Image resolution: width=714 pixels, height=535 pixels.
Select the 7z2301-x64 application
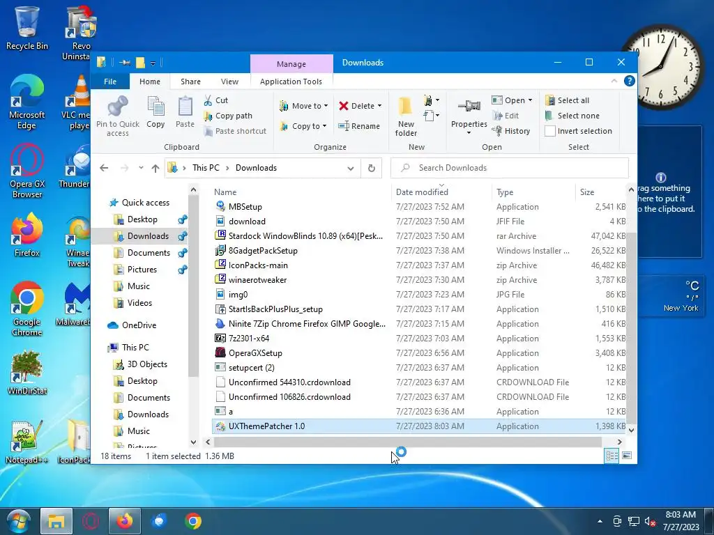249,339
